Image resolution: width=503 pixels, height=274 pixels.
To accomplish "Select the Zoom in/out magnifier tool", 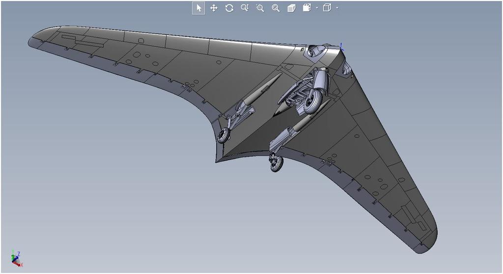I will pos(245,8).
